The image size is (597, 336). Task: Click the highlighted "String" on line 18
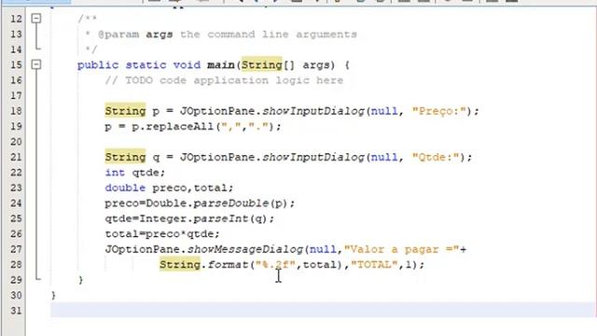click(x=125, y=111)
